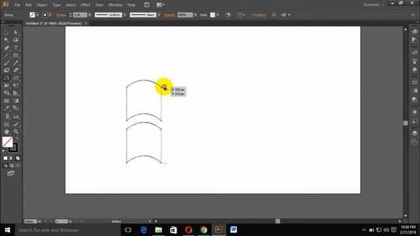Select the Lasso tool

pos(16,40)
